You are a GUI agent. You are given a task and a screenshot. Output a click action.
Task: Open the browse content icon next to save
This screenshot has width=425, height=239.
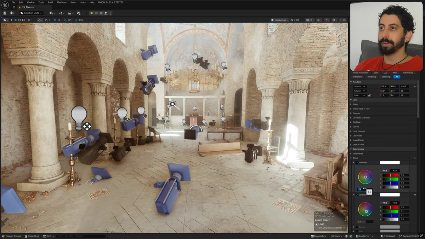click(12, 13)
